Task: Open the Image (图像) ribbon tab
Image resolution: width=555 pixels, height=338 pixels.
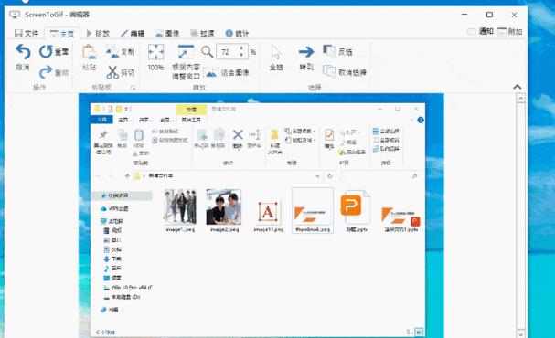Action: pyautogui.click(x=167, y=33)
